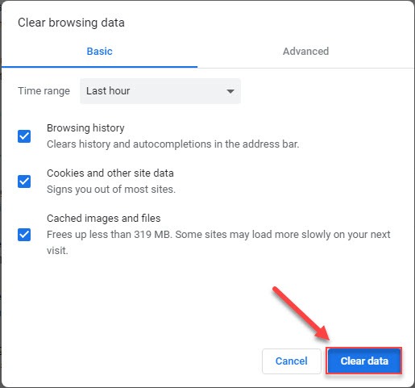Viewport: 415px width, 388px height.
Task: Open the Advanced tab
Action: coord(305,52)
